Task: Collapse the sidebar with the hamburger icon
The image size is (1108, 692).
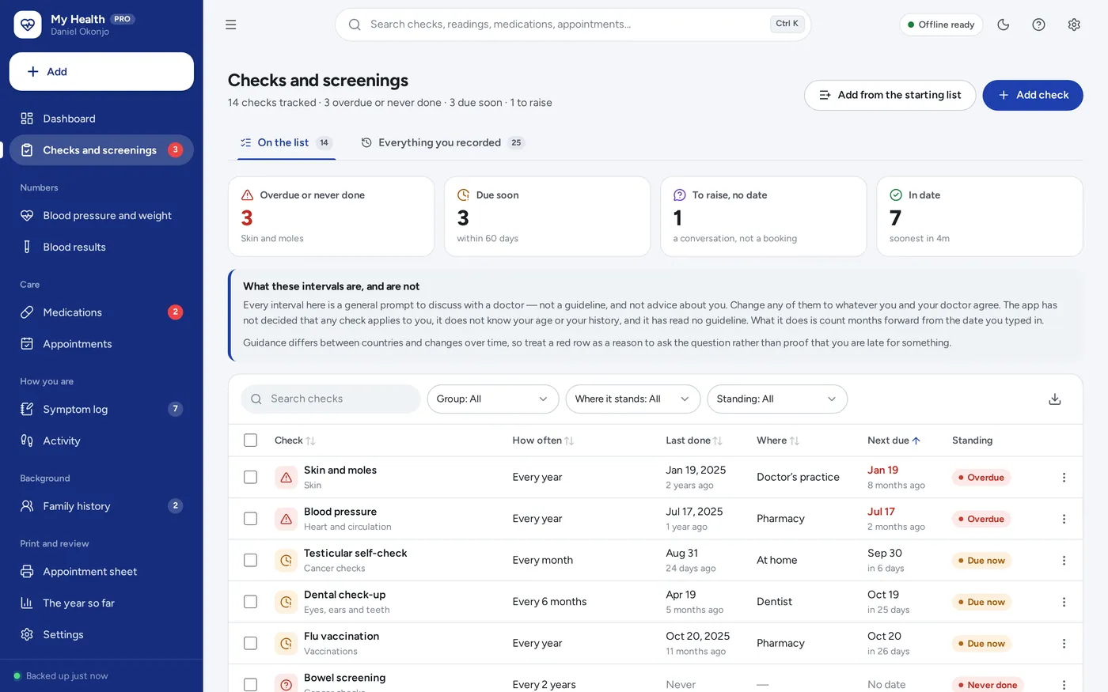Action: (x=231, y=25)
